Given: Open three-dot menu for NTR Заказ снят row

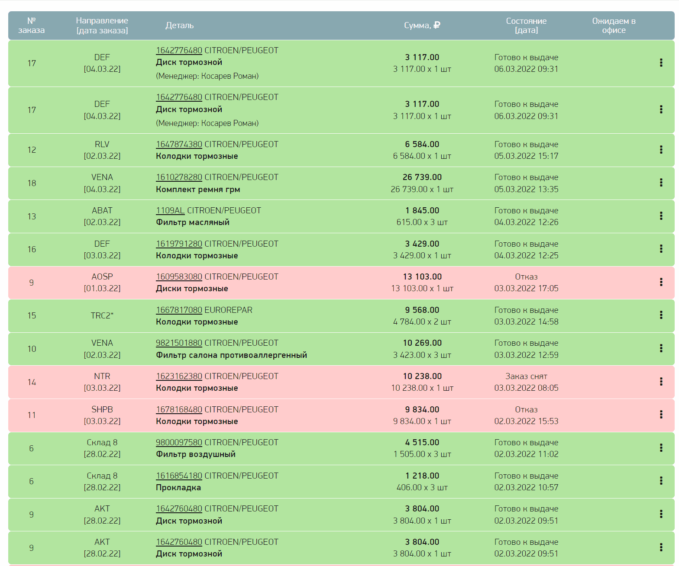Looking at the screenshot, I should point(661,382).
